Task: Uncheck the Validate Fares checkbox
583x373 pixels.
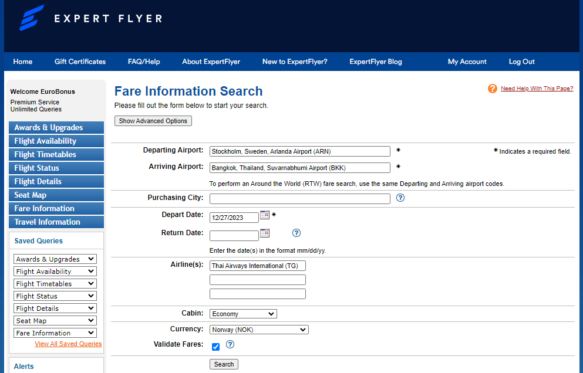Action: click(215, 347)
